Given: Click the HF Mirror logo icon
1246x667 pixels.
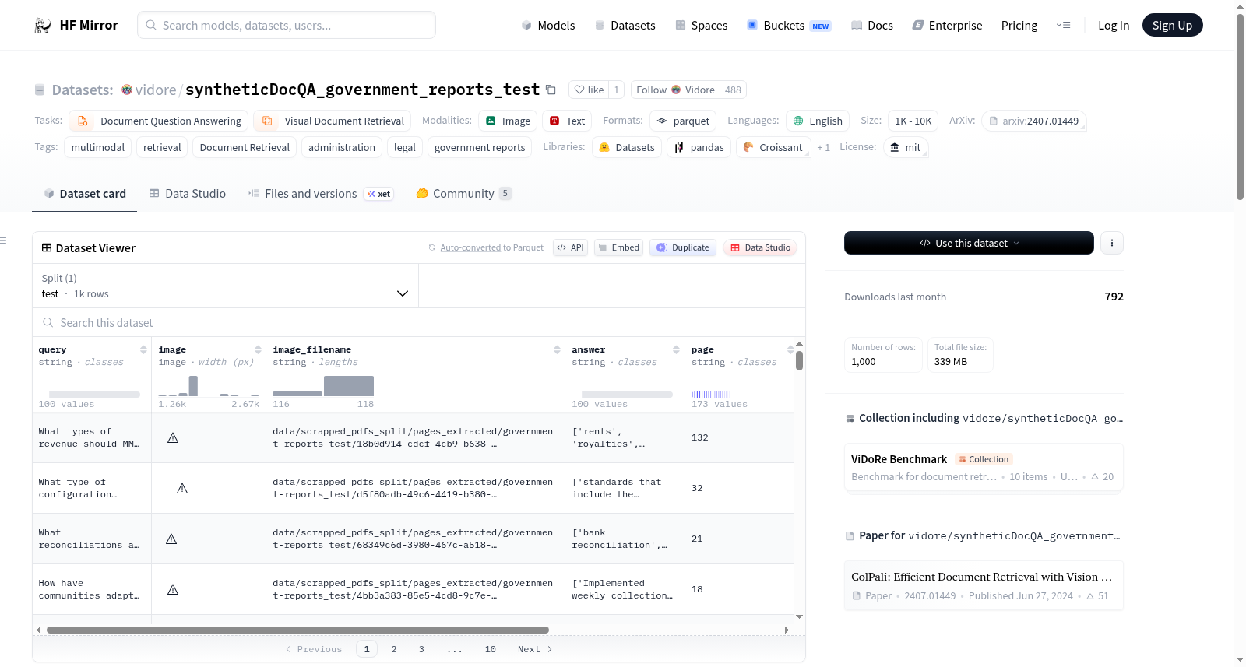Looking at the screenshot, I should [43, 26].
